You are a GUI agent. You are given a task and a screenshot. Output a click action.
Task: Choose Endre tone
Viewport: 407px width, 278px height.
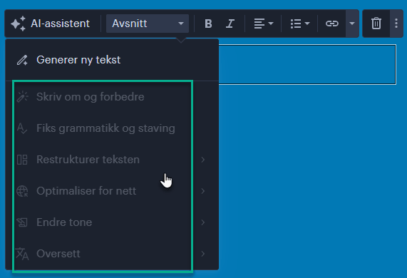click(112, 222)
